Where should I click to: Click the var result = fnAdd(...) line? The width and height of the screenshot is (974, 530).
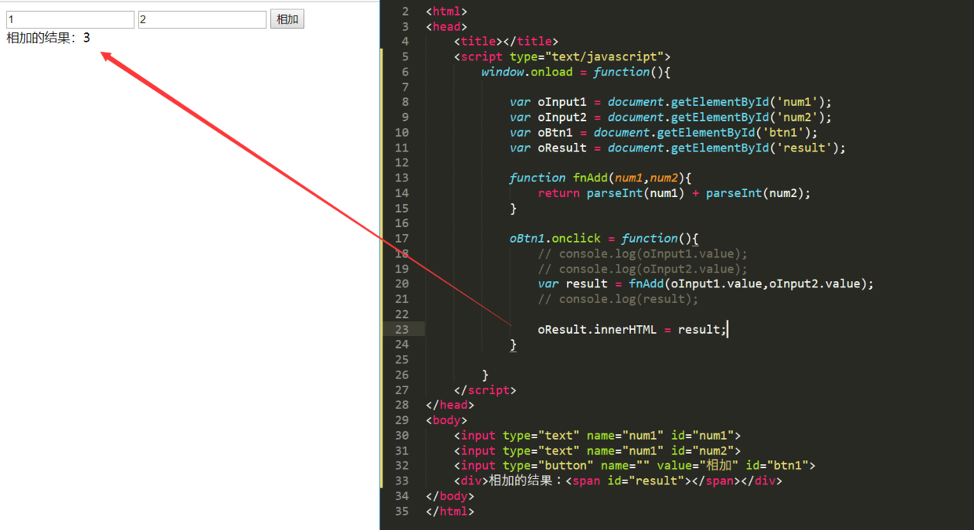pos(705,283)
